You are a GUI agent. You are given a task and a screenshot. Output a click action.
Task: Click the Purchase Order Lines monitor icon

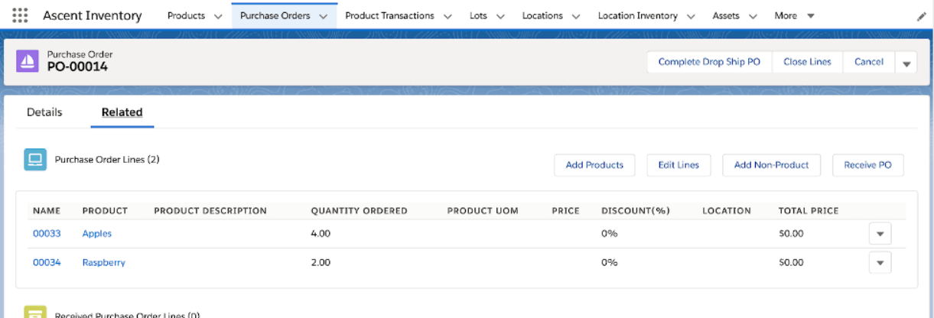pyautogui.click(x=35, y=160)
